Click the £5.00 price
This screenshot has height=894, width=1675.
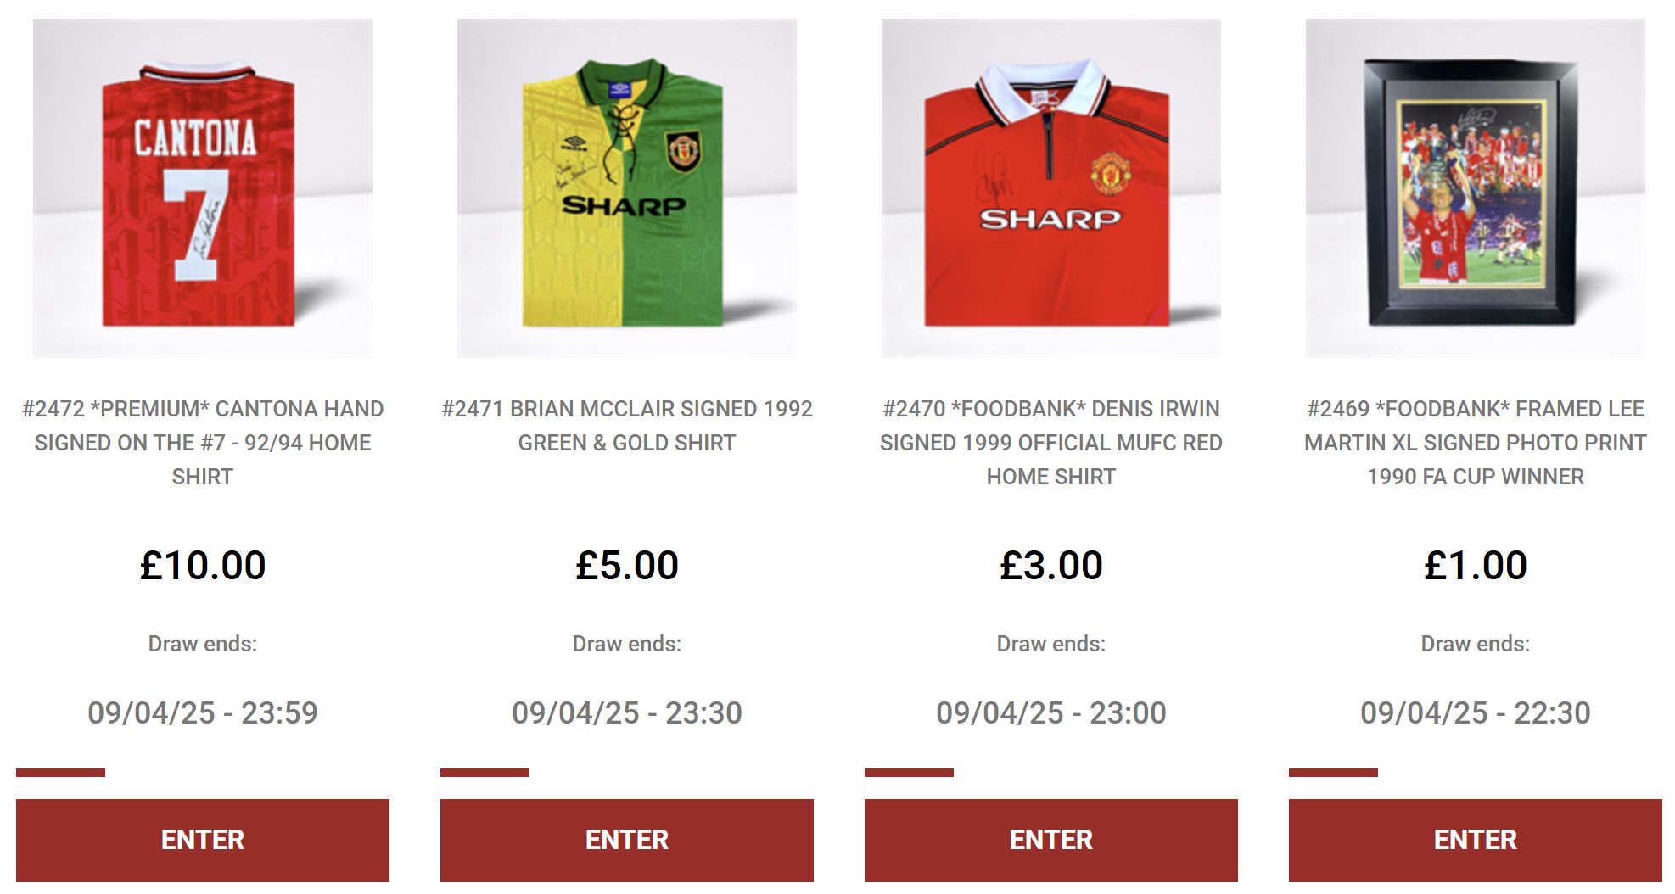627,565
